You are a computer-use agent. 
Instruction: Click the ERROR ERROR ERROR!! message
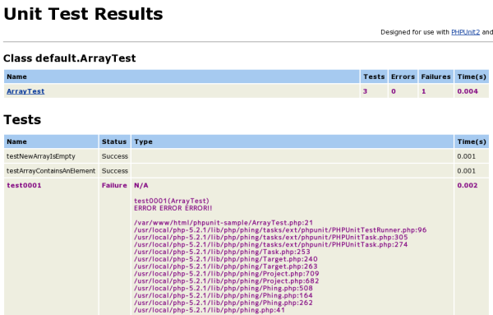tap(173, 208)
